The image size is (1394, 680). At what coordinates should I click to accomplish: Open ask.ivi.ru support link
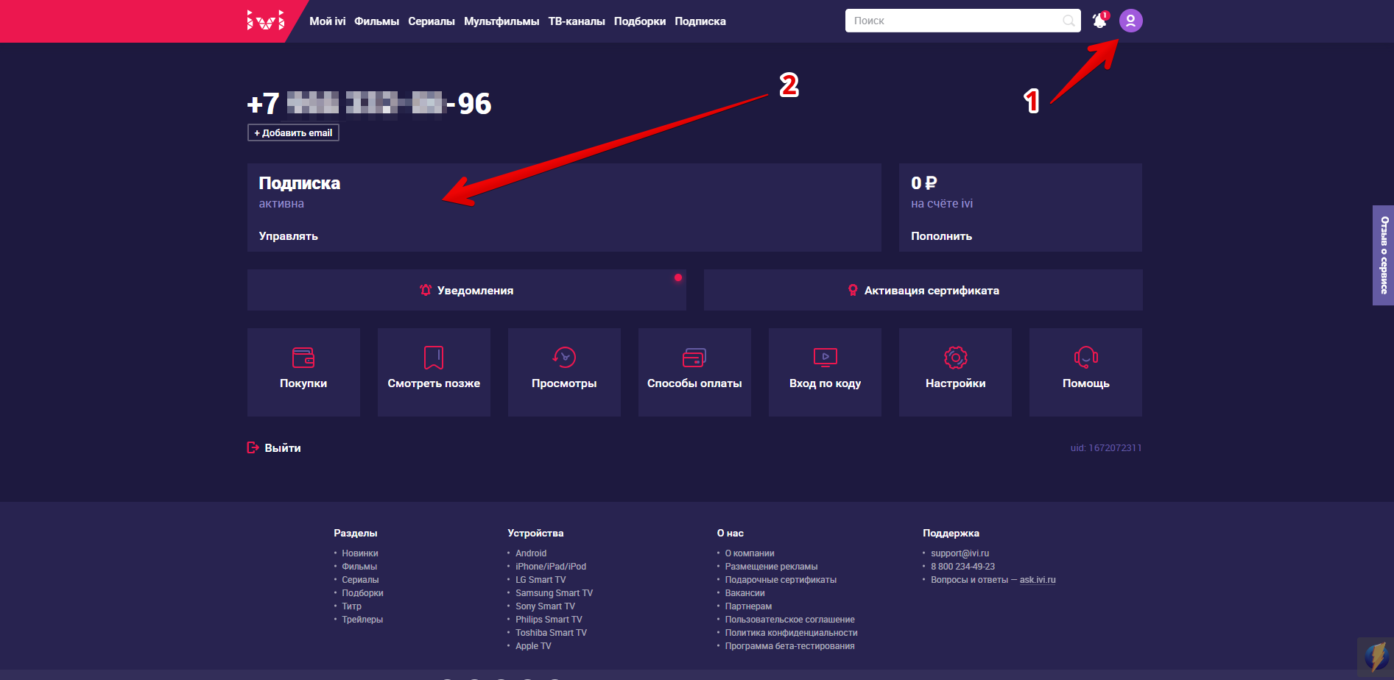(x=1038, y=580)
